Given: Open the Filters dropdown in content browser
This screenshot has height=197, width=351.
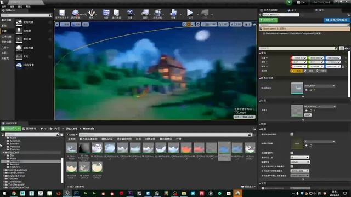Looking at the screenshot, I should coord(72,135).
